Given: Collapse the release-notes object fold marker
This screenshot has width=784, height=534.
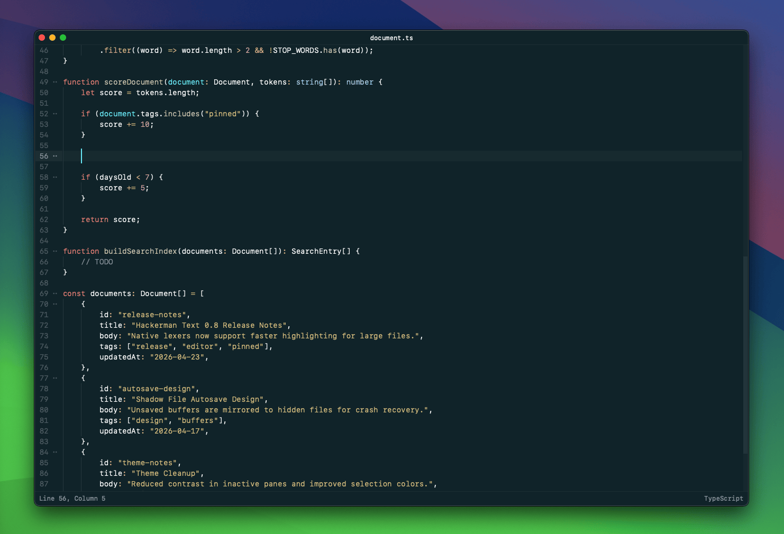Looking at the screenshot, I should (x=54, y=304).
